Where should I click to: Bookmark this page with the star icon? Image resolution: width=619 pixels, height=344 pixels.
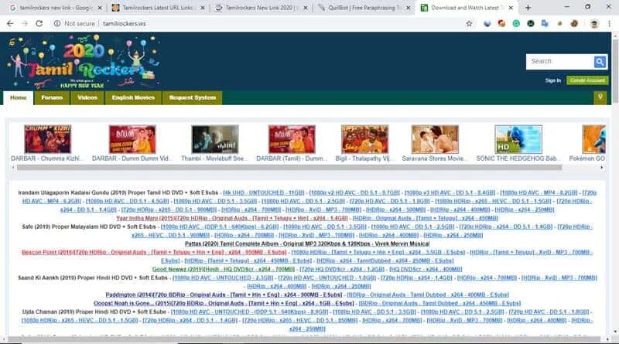click(469, 24)
